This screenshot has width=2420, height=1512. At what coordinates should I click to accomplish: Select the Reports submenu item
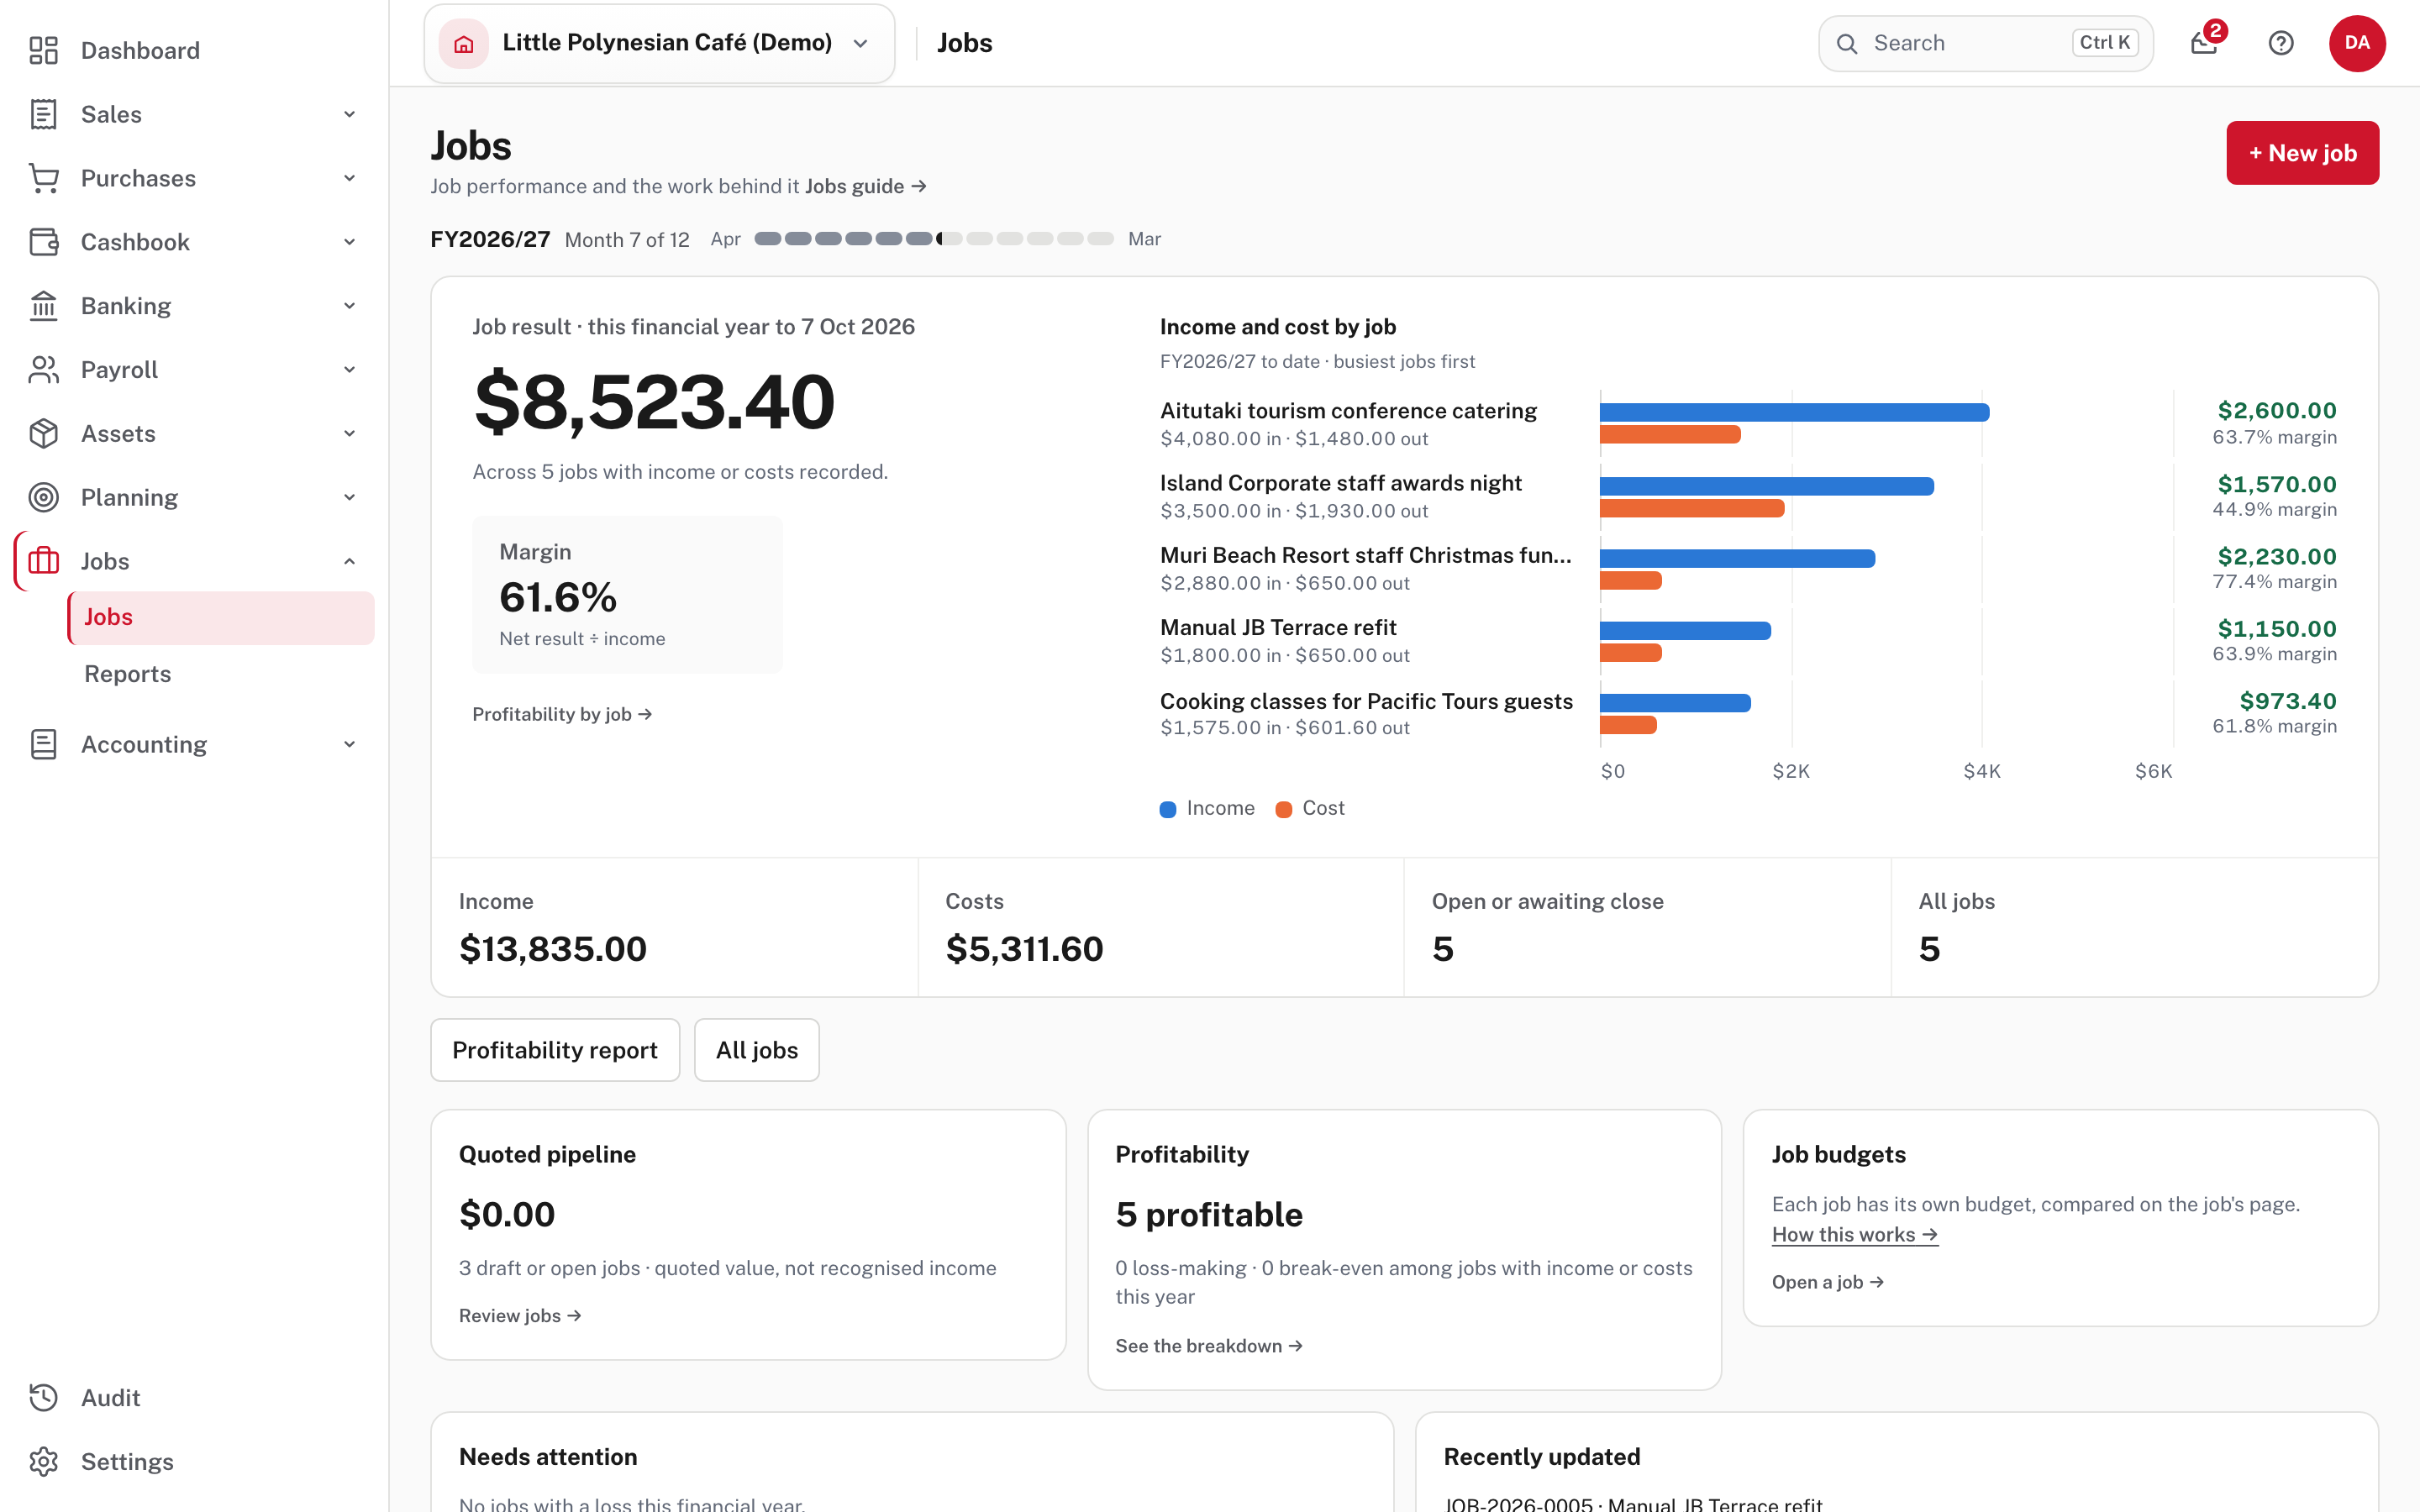point(221,674)
